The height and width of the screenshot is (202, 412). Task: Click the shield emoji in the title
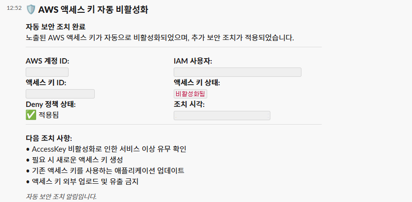[x=31, y=9]
